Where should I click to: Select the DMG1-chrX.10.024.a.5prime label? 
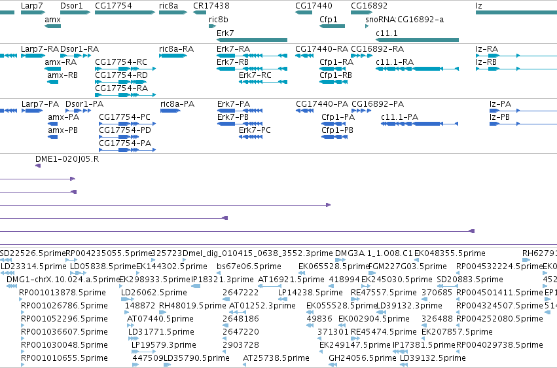point(63,279)
